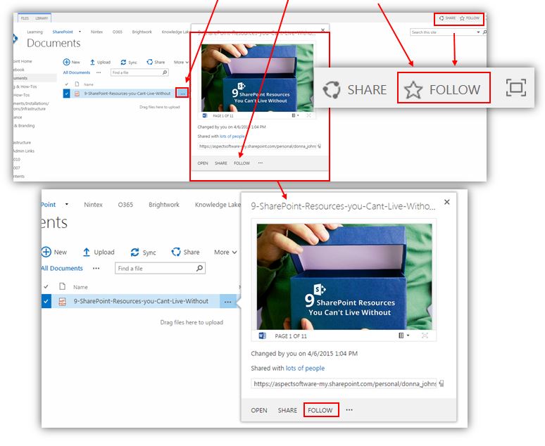Open the Nintex nav item in enlarged view
Viewport: 545px width, 446px height.
[93, 205]
